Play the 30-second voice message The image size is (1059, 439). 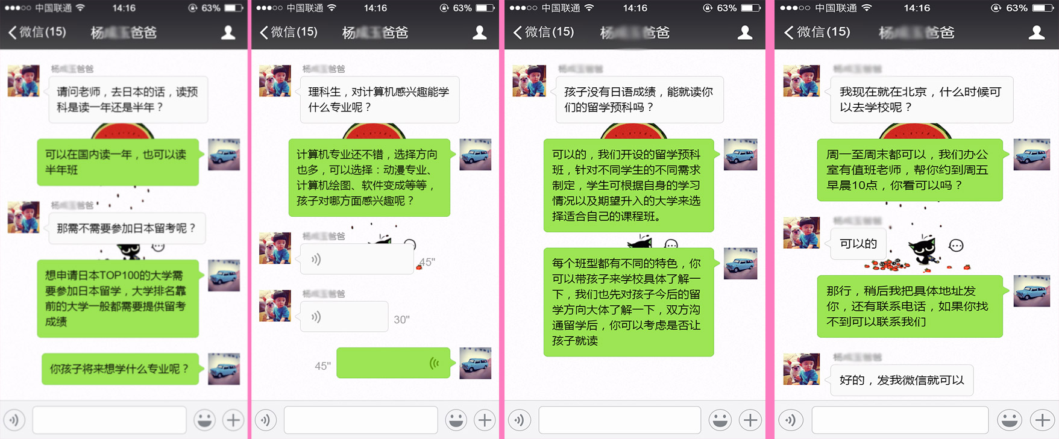(x=344, y=317)
